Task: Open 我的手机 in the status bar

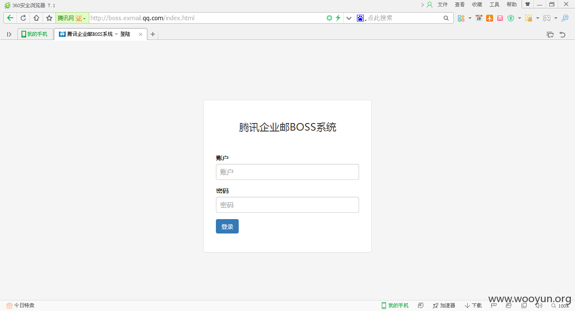Action: pos(395,306)
